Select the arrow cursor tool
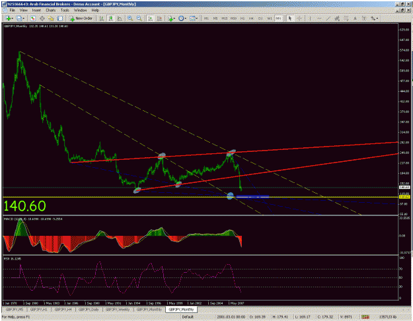The height and width of the screenshot is (321, 413). click(290, 18)
